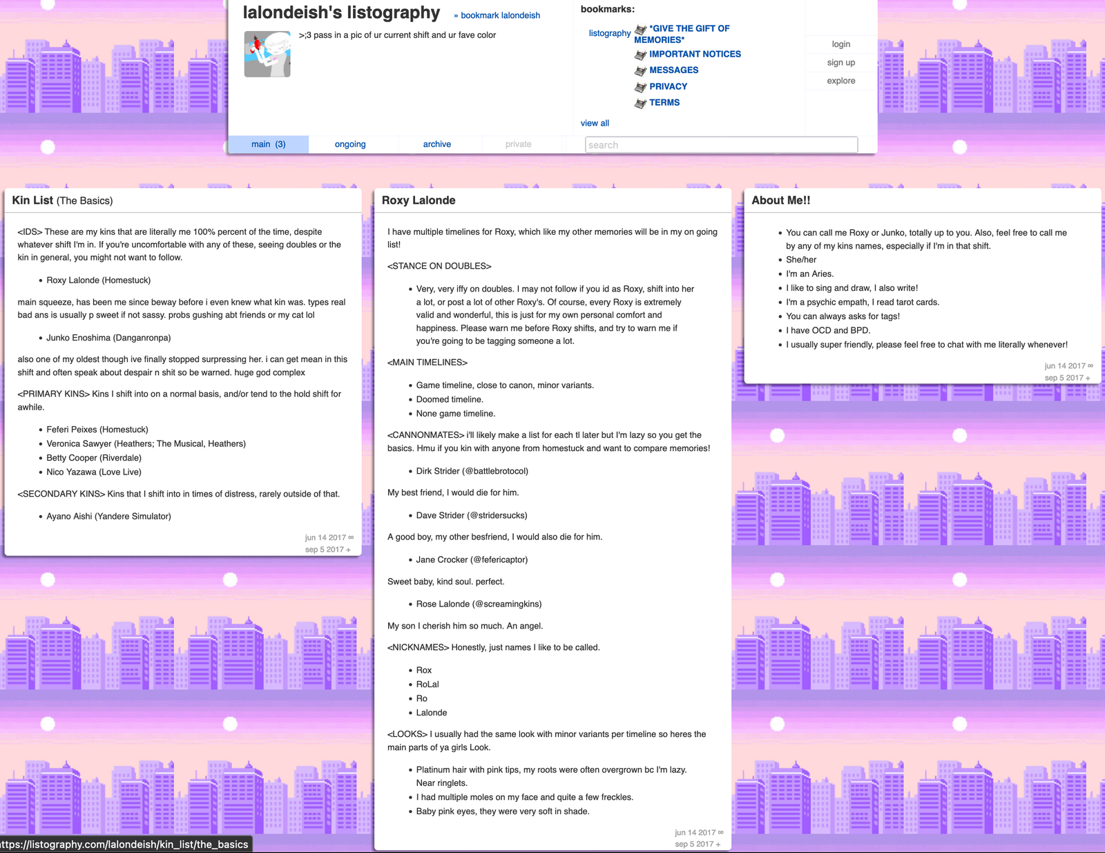Click the typewriter icon beside IMPORTANT NOTICES

point(641,55)
